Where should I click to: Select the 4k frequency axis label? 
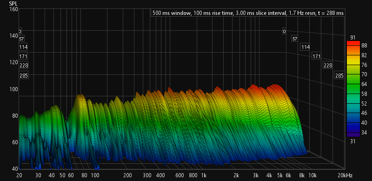pos(269,176)
